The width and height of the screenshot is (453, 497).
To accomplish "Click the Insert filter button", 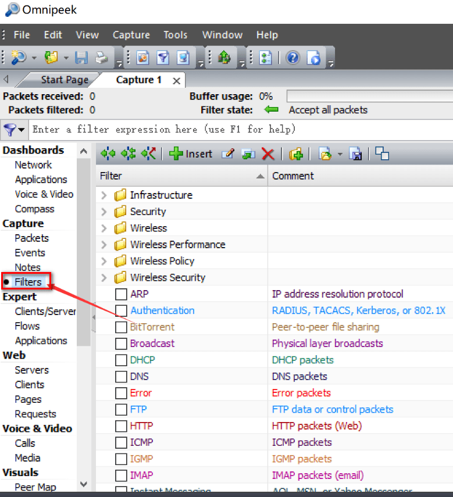I will [x=191, y=154].
